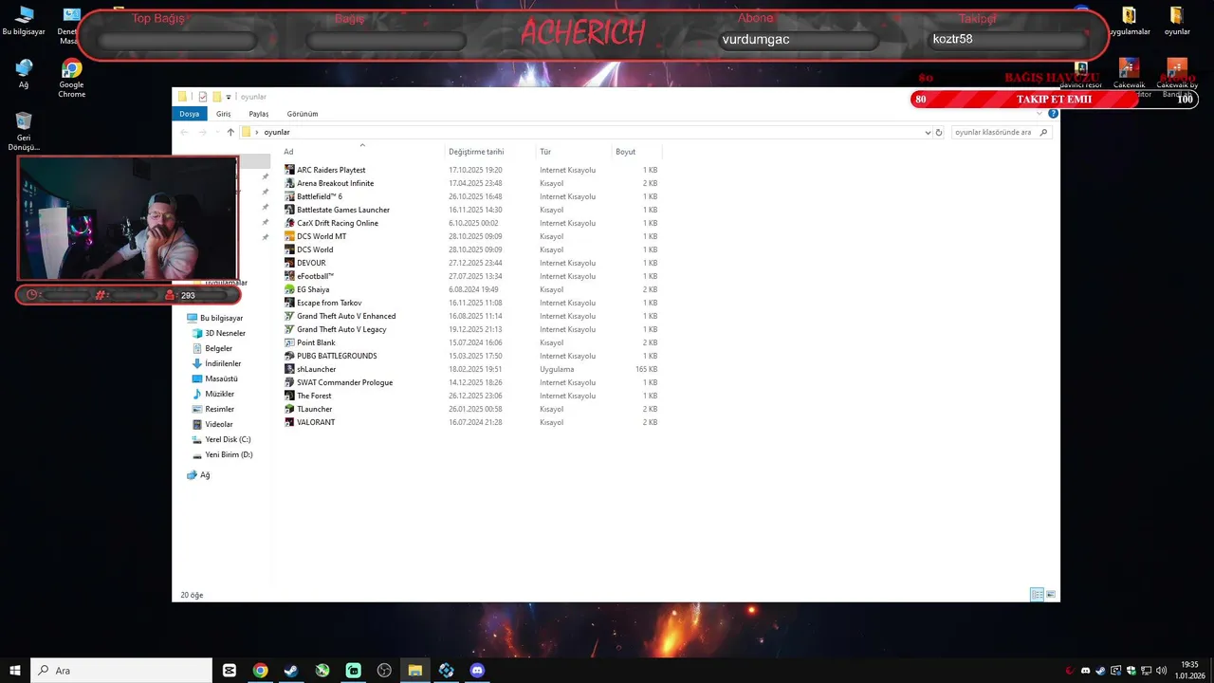The width and height of the screenshot is (1214, 683).
Task: Open Ağ in the navigation pane
Action: 198,475
